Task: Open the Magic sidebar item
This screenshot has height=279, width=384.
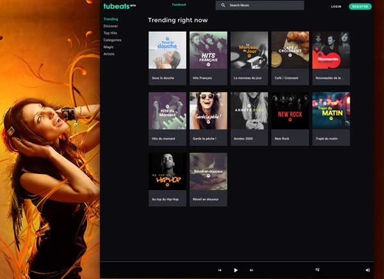Action: coord(109,47)
